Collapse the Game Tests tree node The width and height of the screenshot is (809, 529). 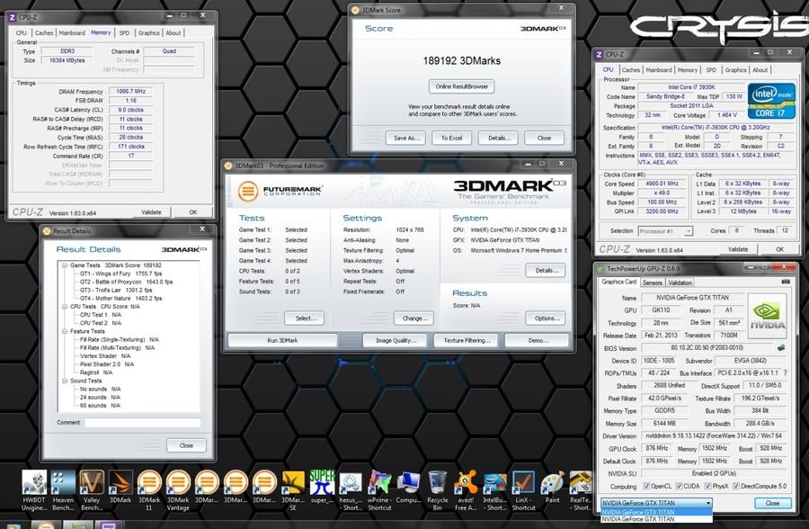[x=65, y=265]
